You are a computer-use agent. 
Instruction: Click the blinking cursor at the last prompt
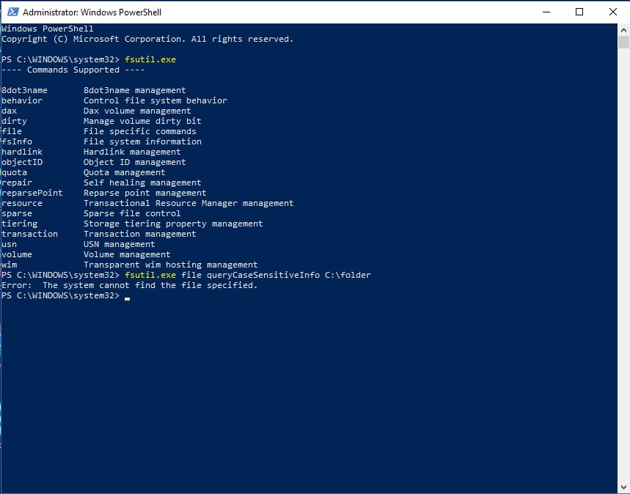(x=127, y=296)
